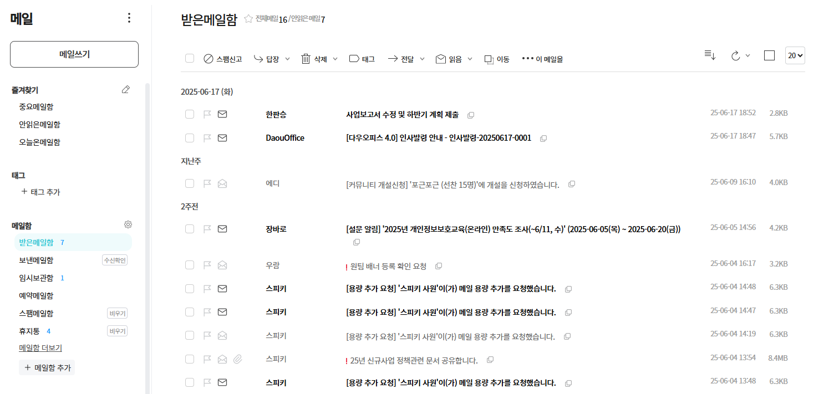839x394 pixels.
Task: Flag the DaouOffice 인사발령 email
Action: 206,137
